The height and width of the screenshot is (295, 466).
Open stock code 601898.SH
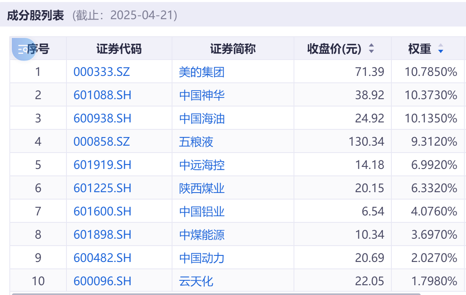tap(102, 235)
